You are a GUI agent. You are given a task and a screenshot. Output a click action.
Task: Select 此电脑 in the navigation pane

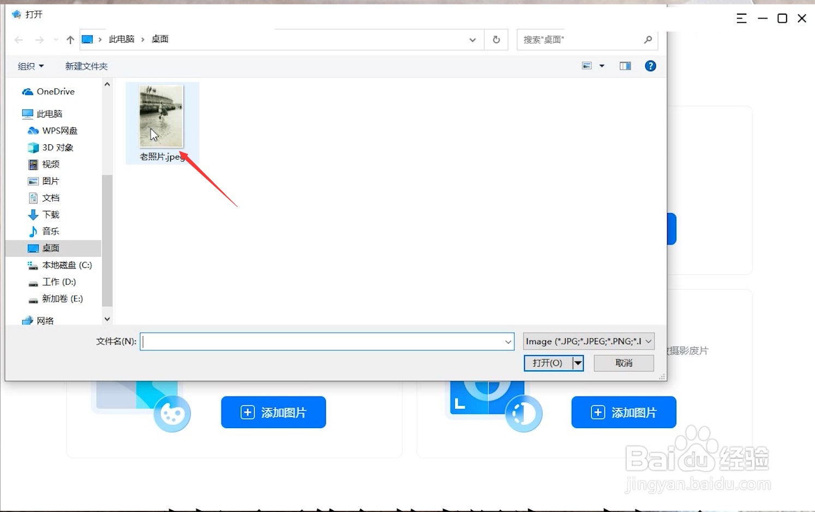point(42,114)
